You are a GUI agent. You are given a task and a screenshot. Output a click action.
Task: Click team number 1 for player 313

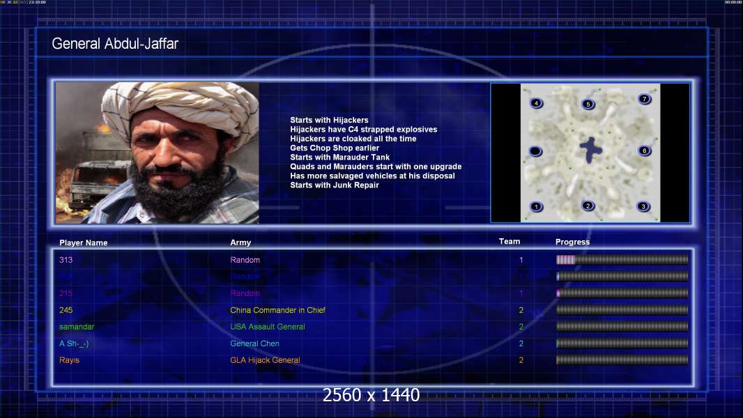(521, 260)
